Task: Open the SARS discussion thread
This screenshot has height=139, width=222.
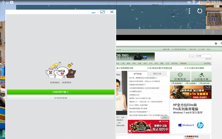Action: [144, 88]
